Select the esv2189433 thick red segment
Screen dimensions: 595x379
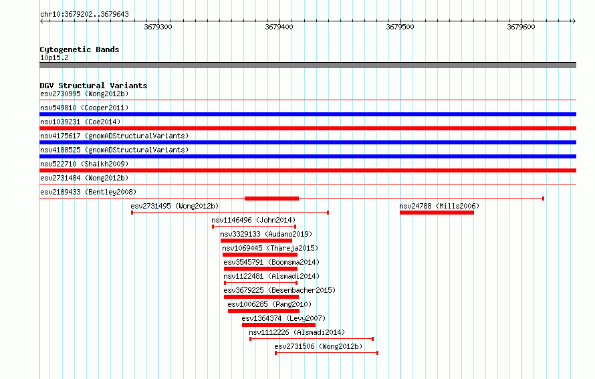tap(271, 199)
